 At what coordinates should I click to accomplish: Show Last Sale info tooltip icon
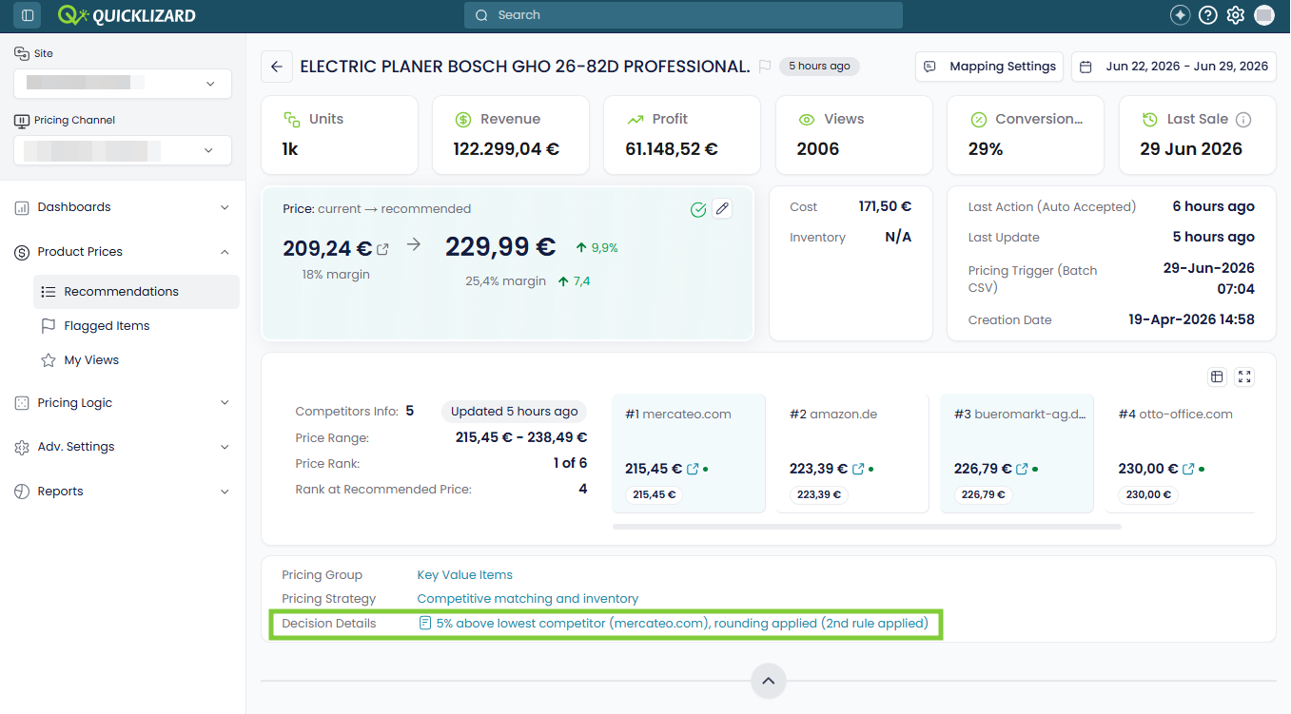tap(1243, 120)
